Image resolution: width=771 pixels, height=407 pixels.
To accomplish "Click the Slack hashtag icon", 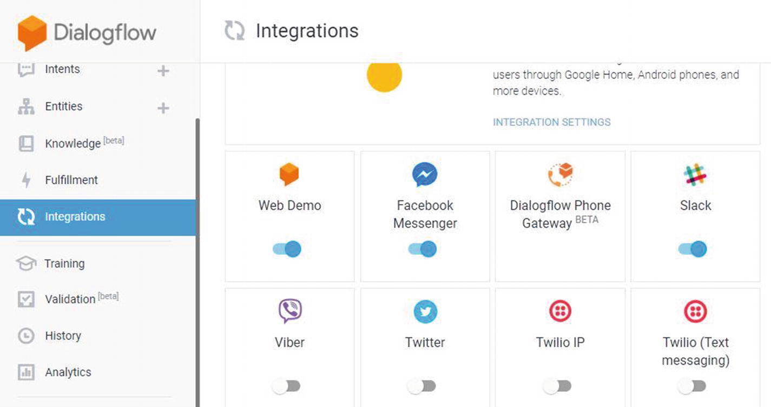I will tap(695, 175).
